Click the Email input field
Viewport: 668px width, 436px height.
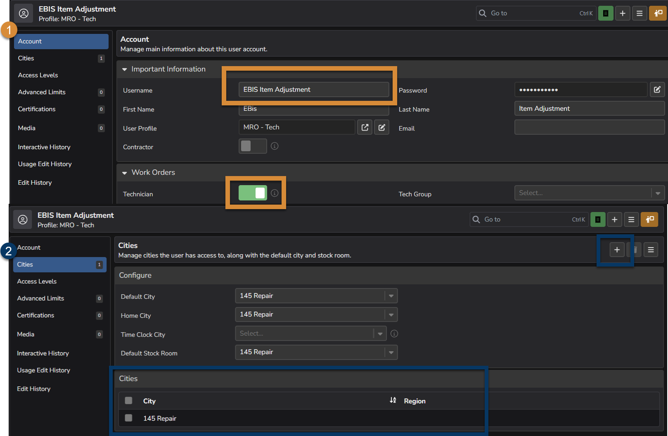[x=590, y=127]
